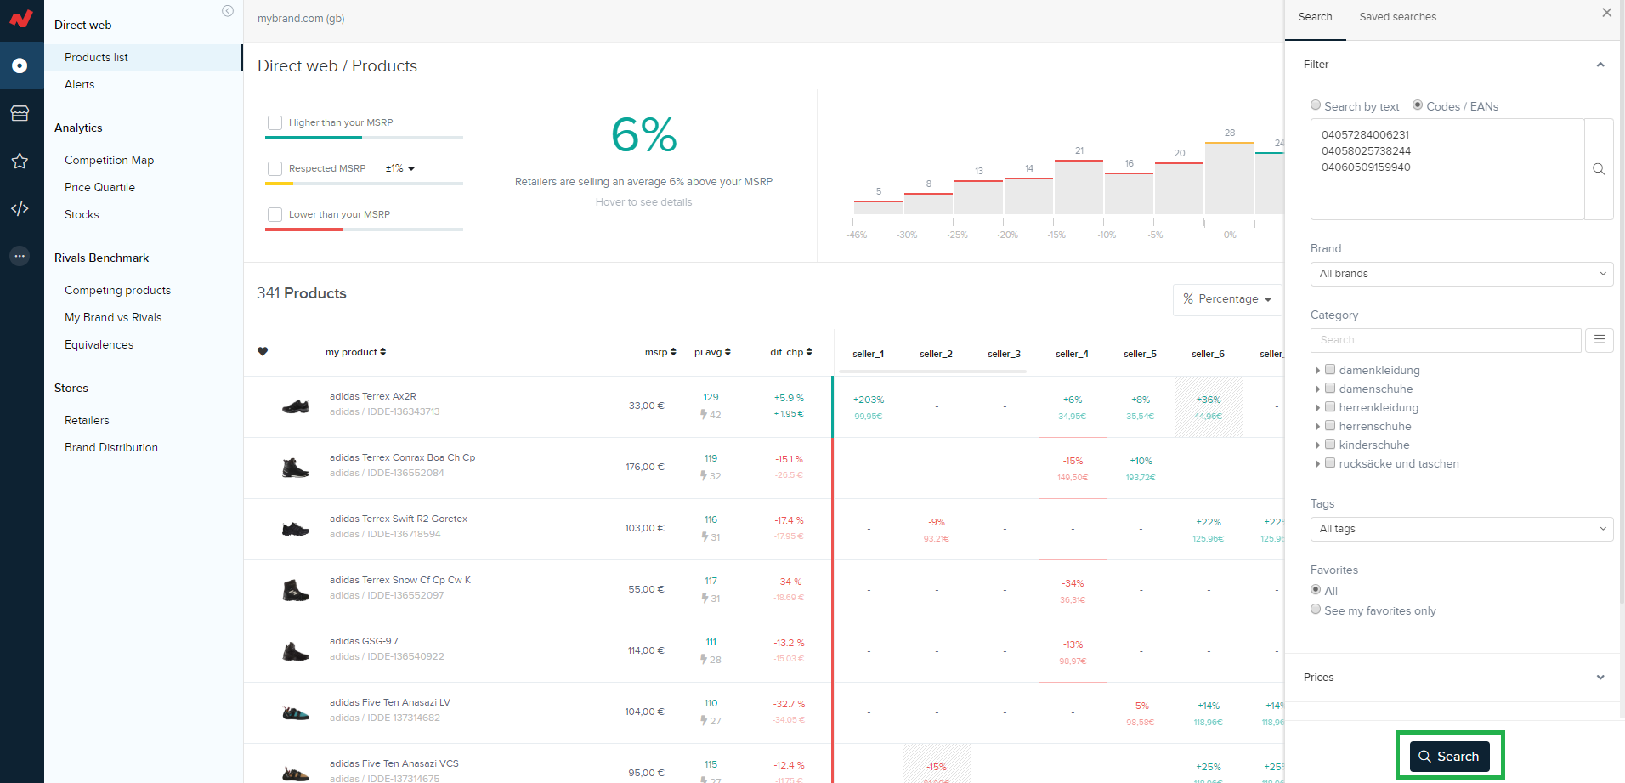Open adidas Five Ten Anasazi LV thumbnail
The height and width of the screenshot is (783, 1625).
tap(296, 712)
